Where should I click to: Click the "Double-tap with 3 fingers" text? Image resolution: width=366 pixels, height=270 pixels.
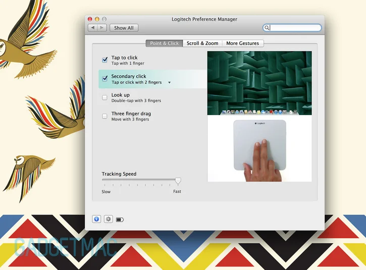coord(136,100)
